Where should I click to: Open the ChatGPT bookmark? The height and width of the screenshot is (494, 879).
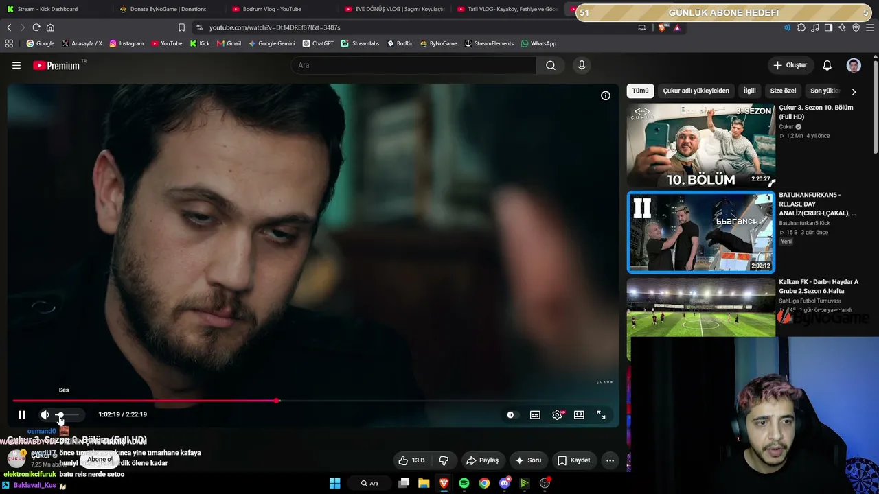(318, 43)
